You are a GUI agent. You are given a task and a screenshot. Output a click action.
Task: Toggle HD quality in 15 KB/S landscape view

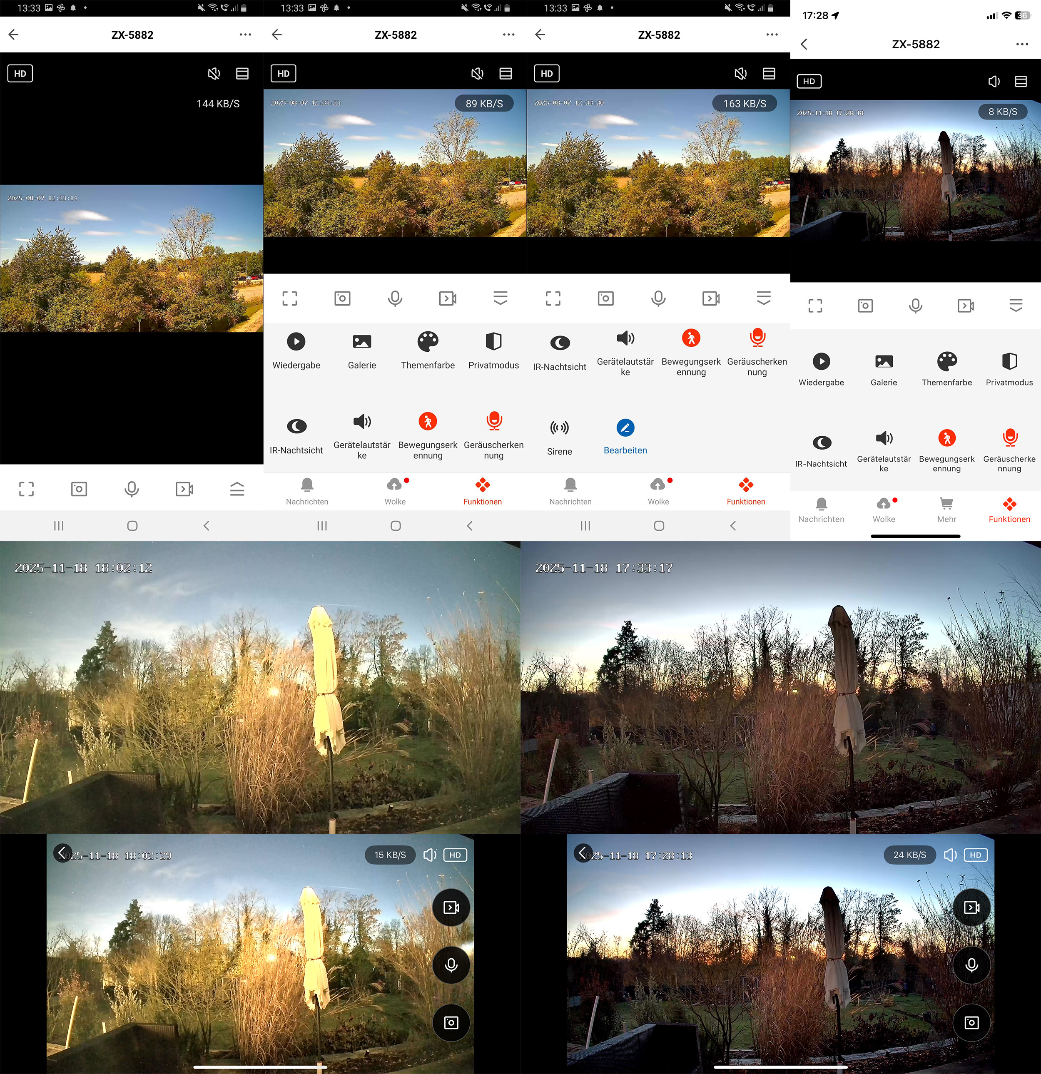[x=455, y=855]
